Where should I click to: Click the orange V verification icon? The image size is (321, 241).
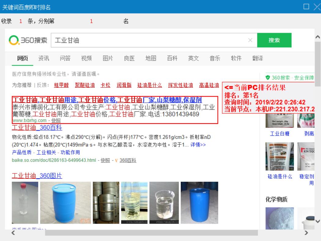[x=116, y=161]
